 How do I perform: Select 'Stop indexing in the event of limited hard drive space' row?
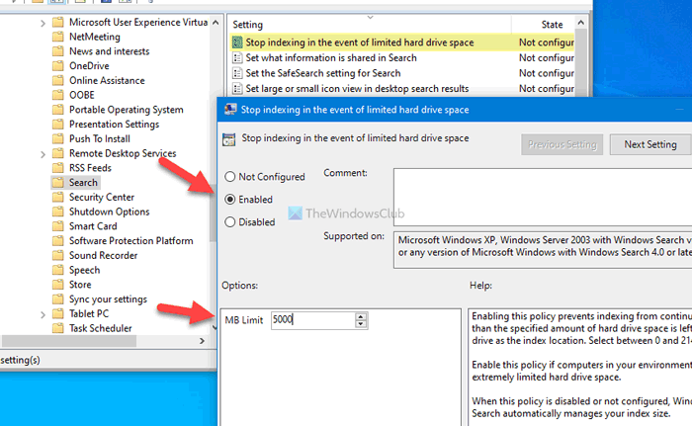(x=402, y=43)
